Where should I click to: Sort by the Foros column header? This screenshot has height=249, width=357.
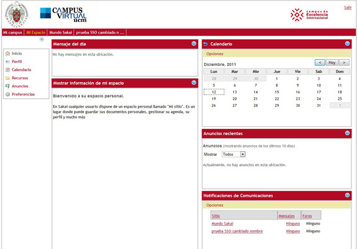pos(307,216)
